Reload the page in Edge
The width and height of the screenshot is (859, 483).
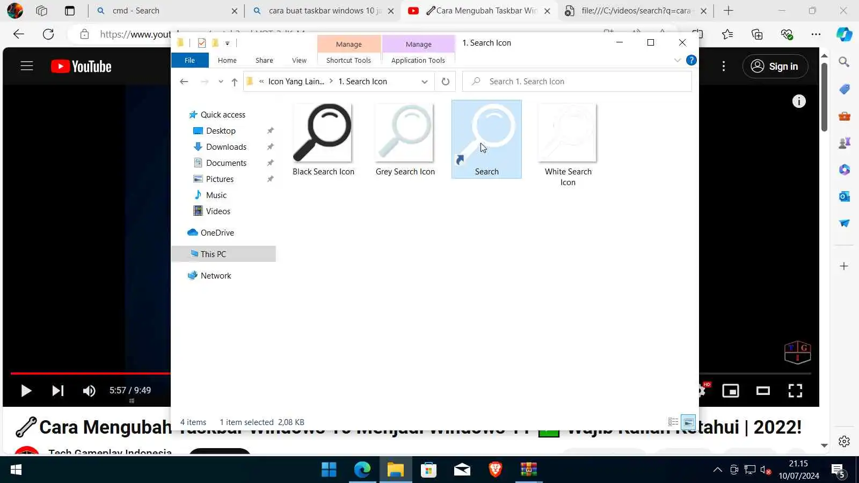click(48, 34)
